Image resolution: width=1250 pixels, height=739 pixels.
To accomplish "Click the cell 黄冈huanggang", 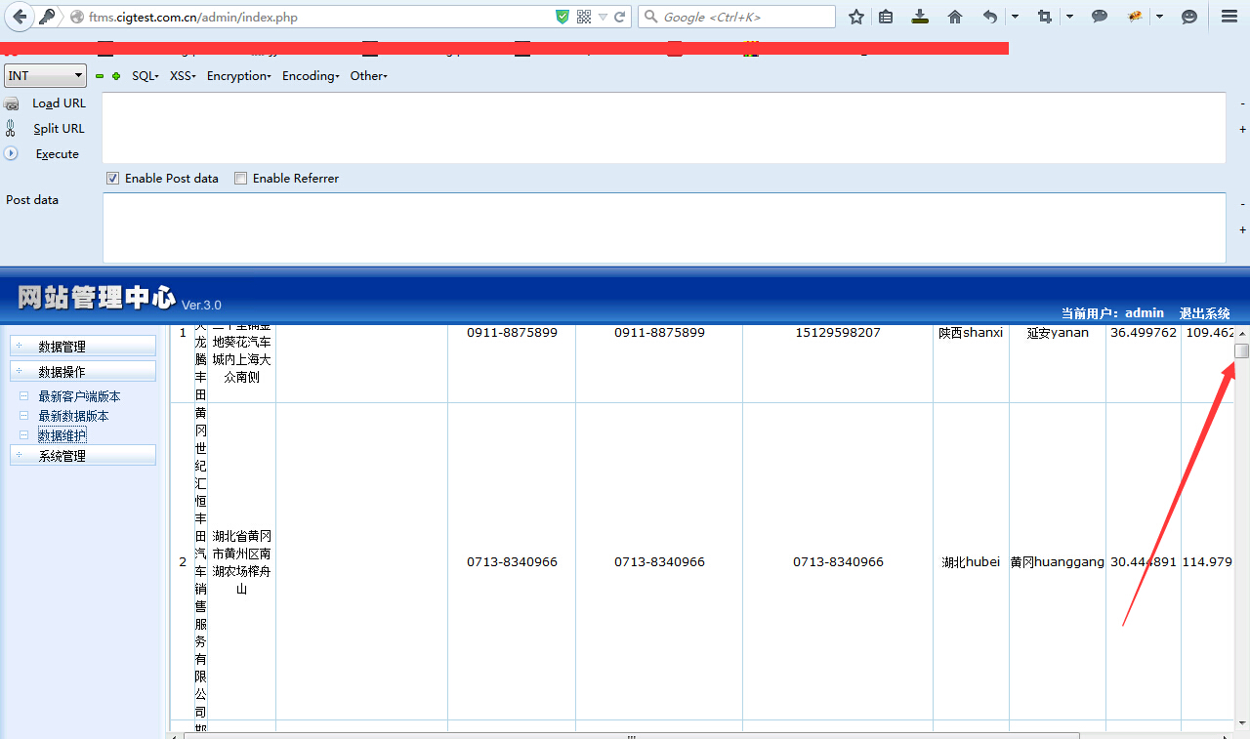I will [x=1058, y=561].
